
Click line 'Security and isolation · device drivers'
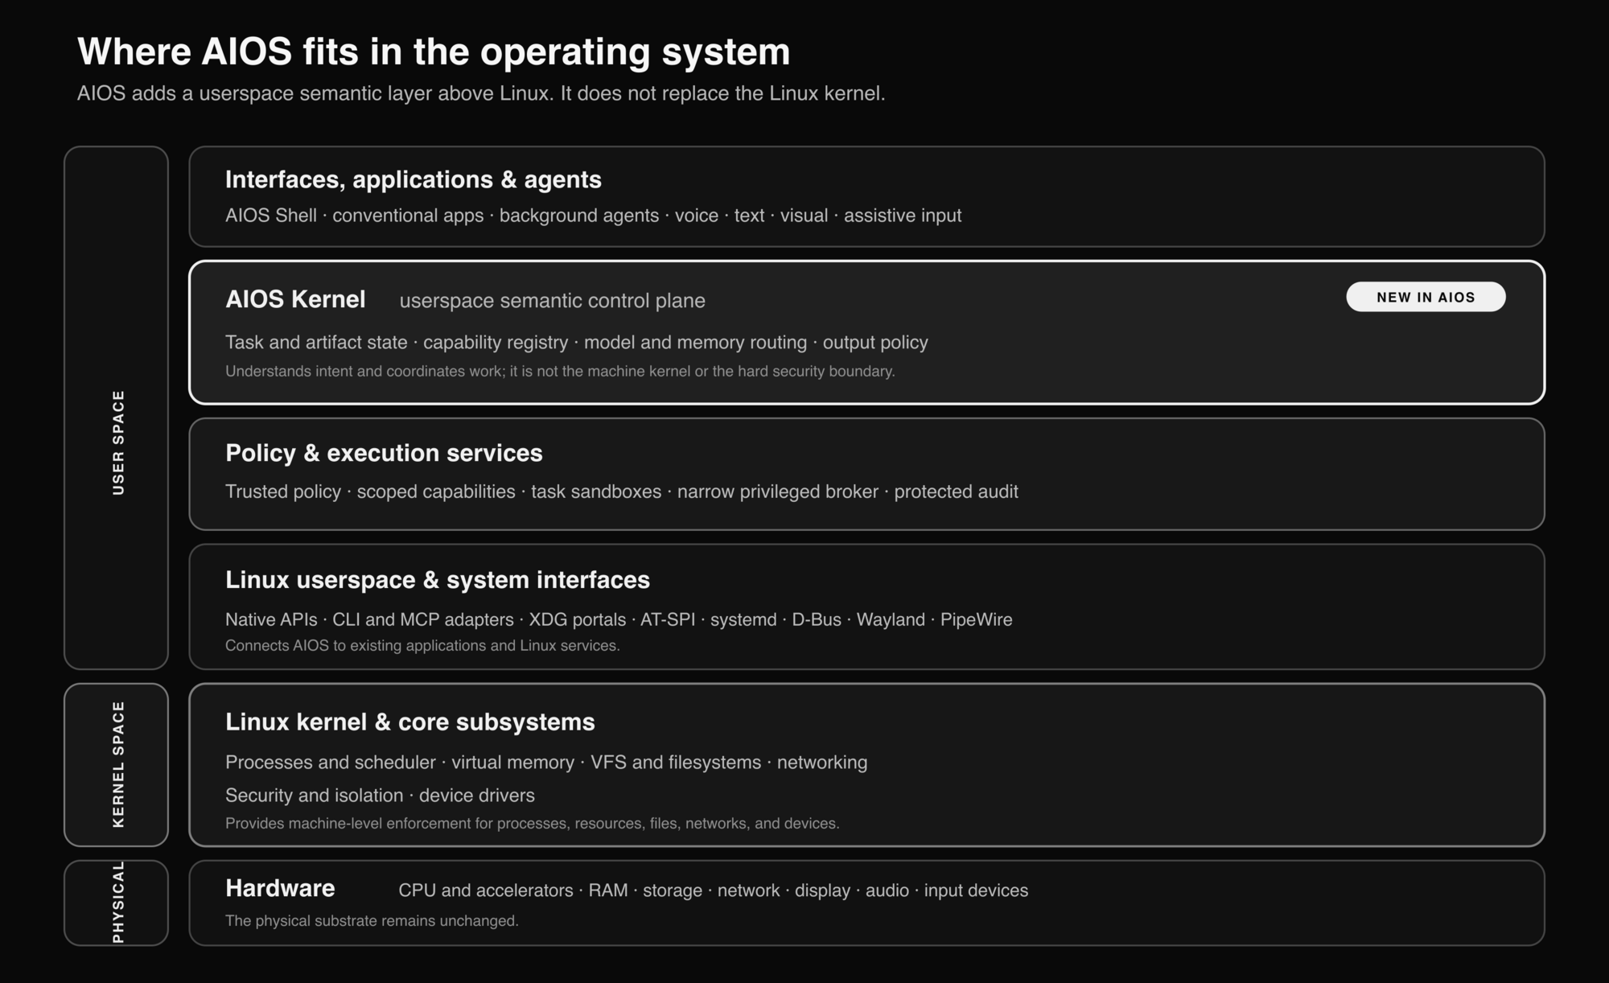[x=380, y=795]
